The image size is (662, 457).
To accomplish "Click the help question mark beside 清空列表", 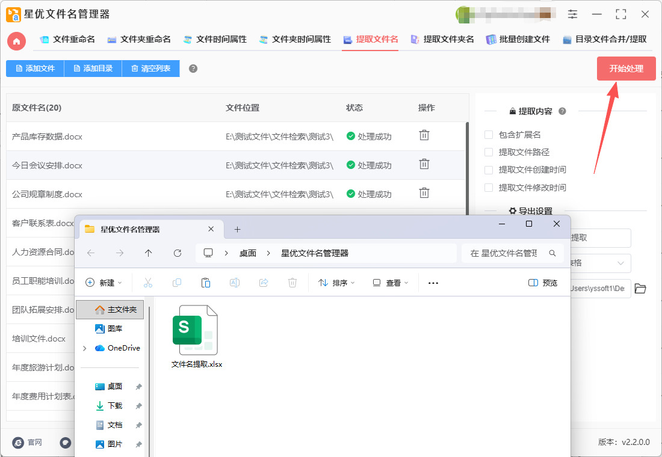I will coord(193,69).
